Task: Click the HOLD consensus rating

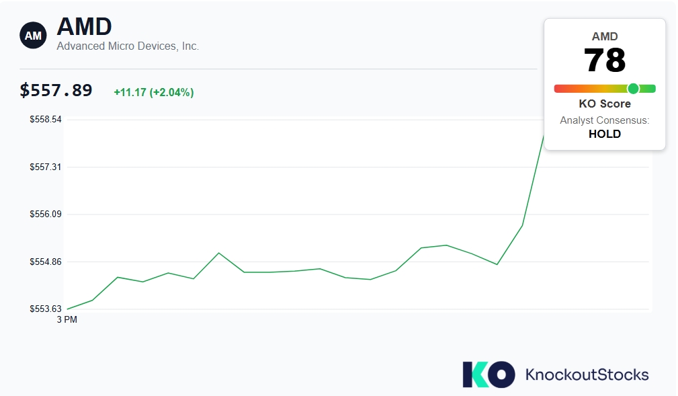Action: (x=605, y=134)
